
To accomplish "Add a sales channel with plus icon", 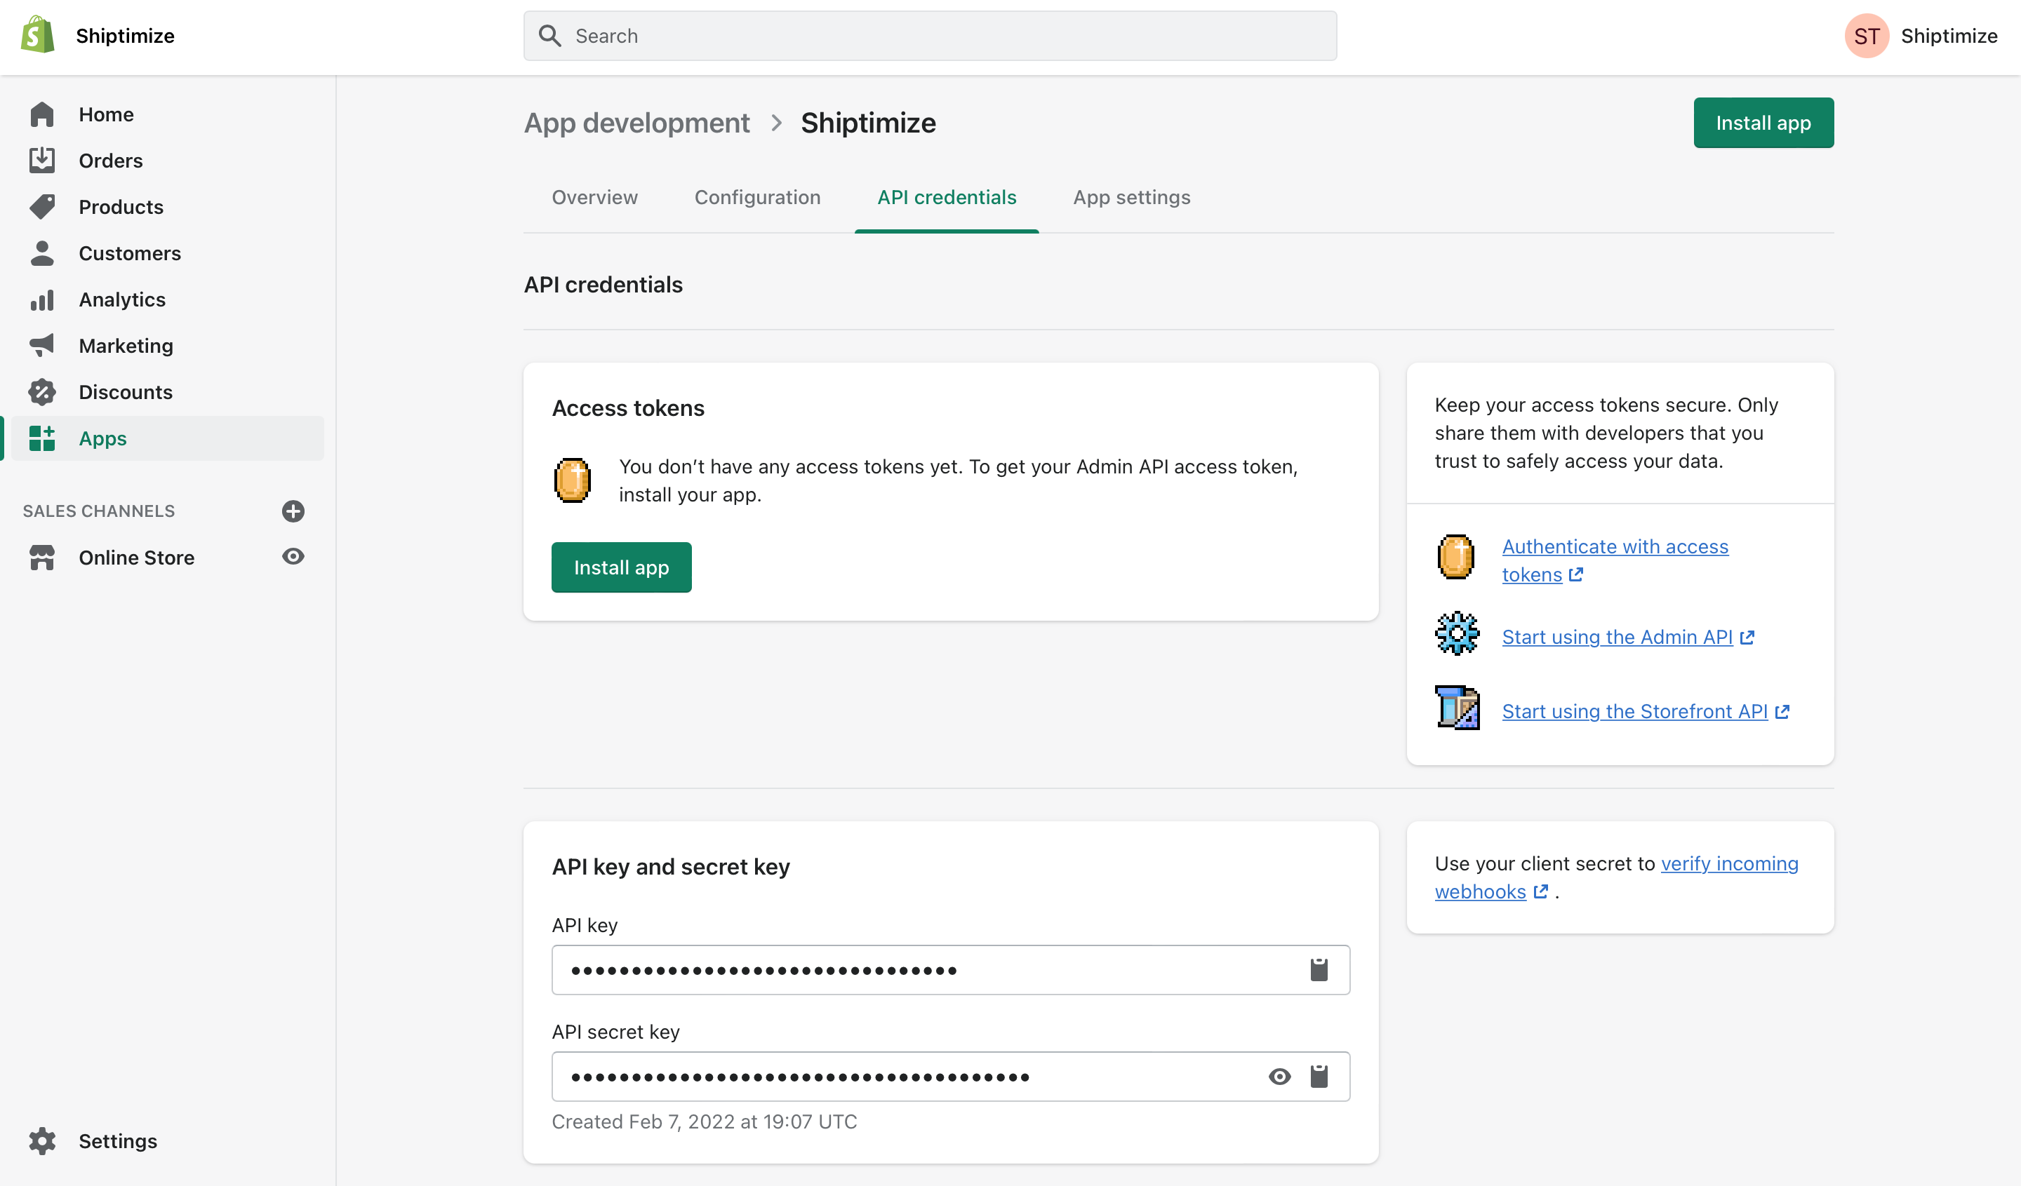I will [x=293, y=511].
